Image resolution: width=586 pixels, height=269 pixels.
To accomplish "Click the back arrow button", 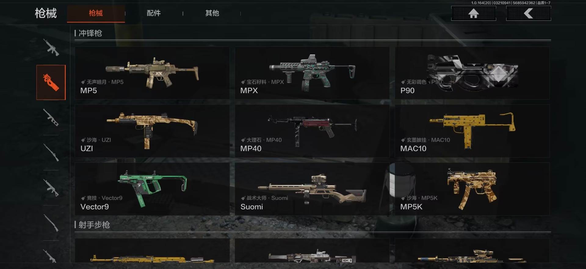I will pos(528,13).
